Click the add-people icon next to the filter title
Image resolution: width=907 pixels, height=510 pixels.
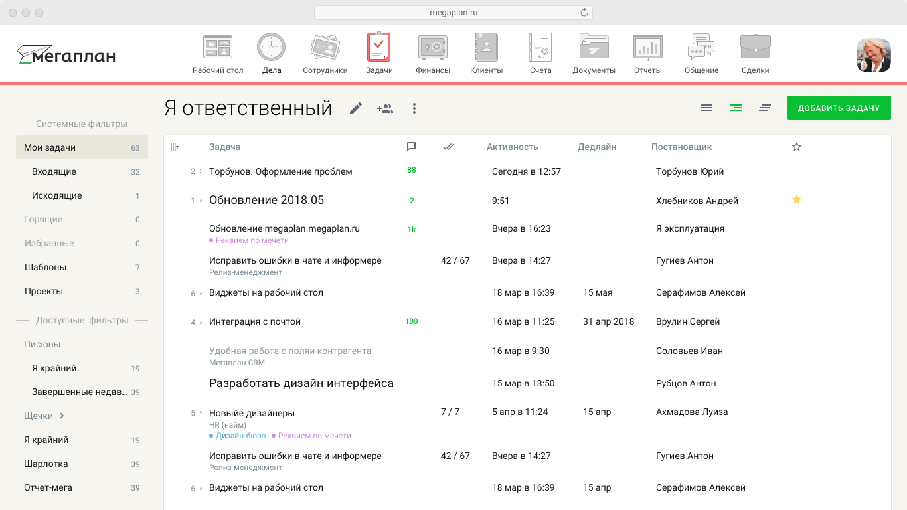tap(385, 108)
